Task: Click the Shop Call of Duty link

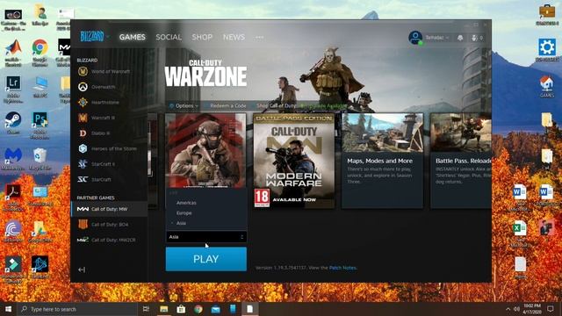Action: pyautogui.click(x=276, y=105)
